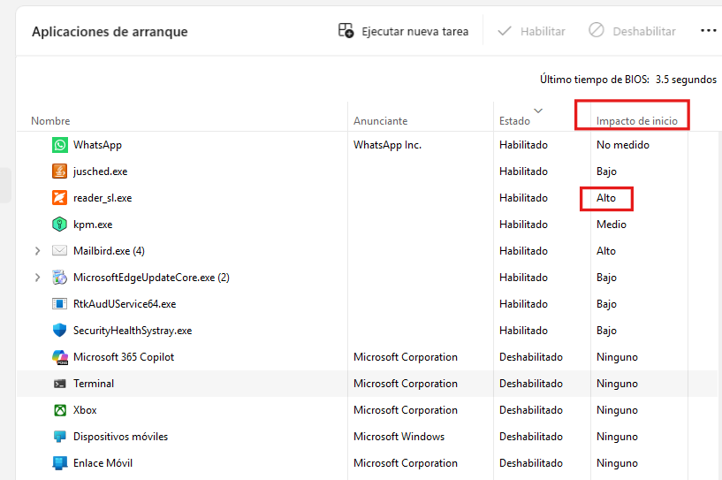This screenshot has width=722, height=480.
Task: Click the Dispositivos móviles icon
Action: pyautogui.click(x=59, y=436)
